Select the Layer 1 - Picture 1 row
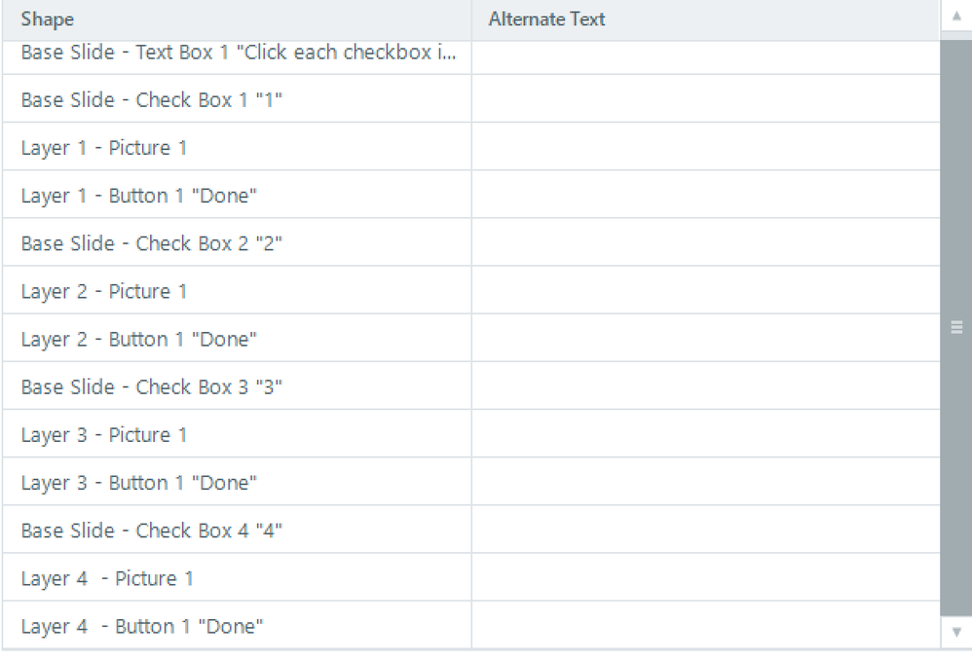This screenshot has width=972, height=659. point(104,148)
